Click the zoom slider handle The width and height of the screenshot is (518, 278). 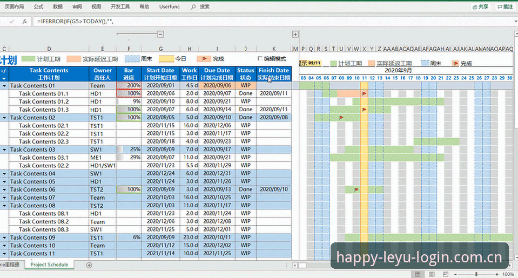tap(476, 274)
